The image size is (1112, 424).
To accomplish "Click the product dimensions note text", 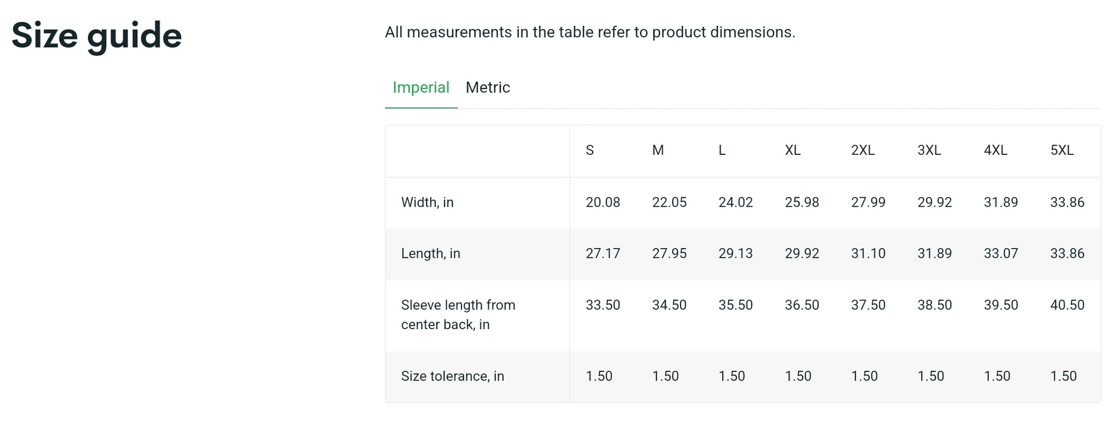I will click(590, 32).
